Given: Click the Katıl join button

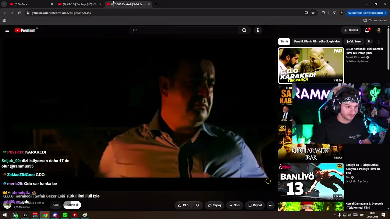Looking at the screenshot, I should pos(55,205).
